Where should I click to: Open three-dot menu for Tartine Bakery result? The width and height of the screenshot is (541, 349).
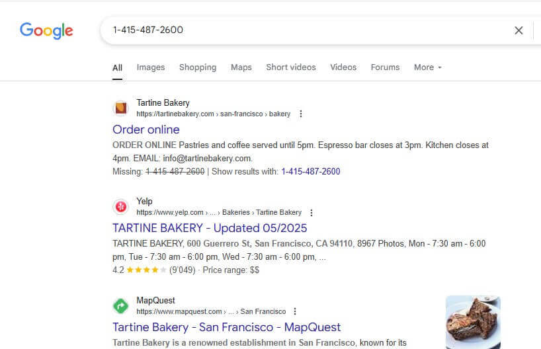tap(301, 114)
